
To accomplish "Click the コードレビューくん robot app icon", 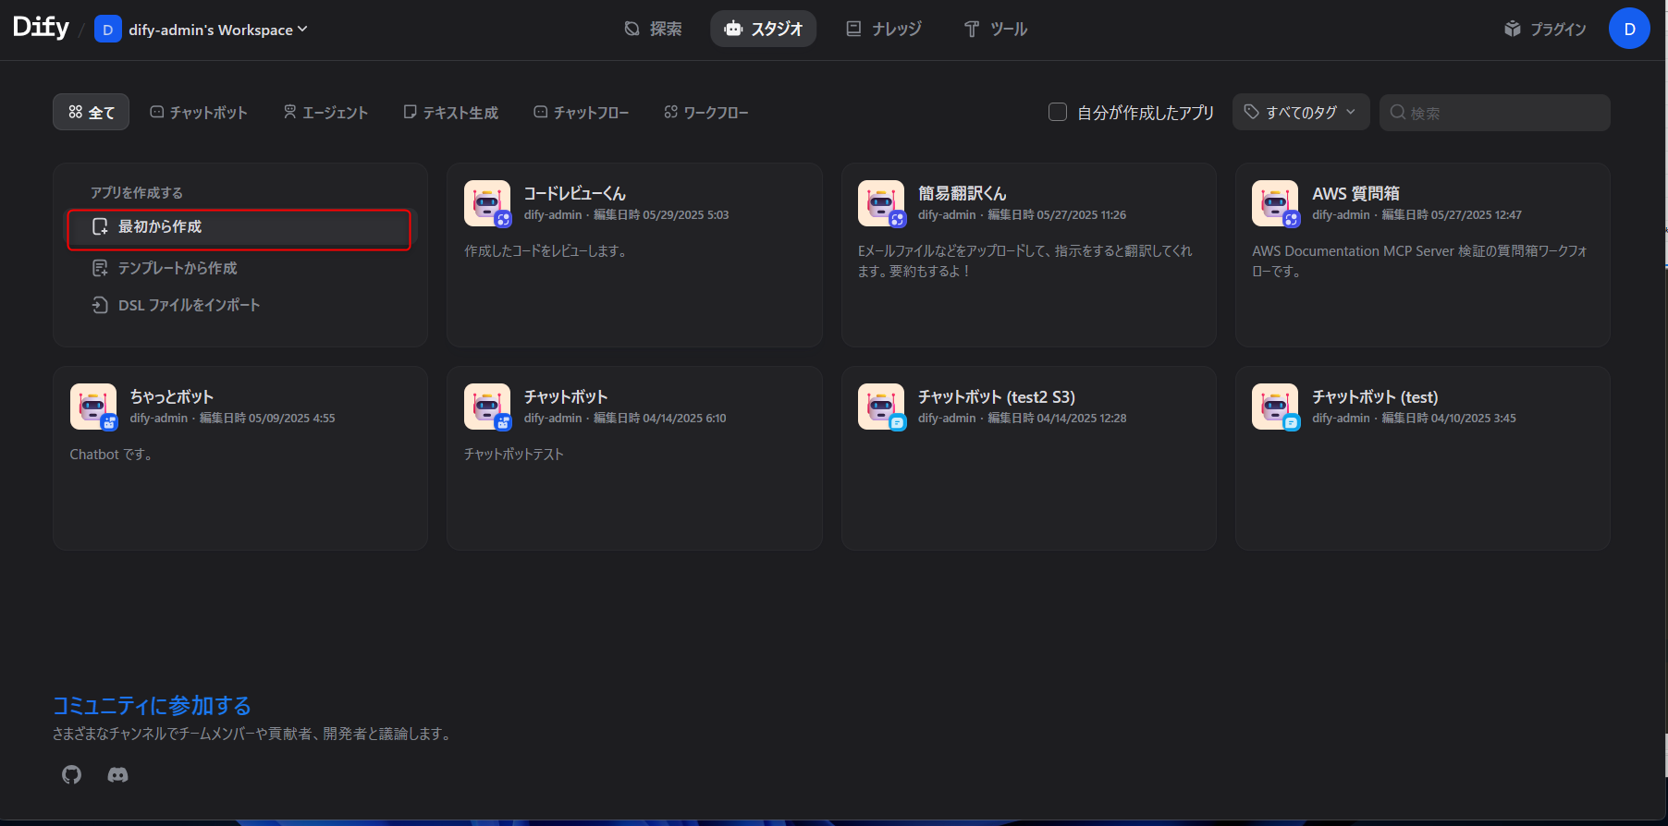I will [487, 203].
